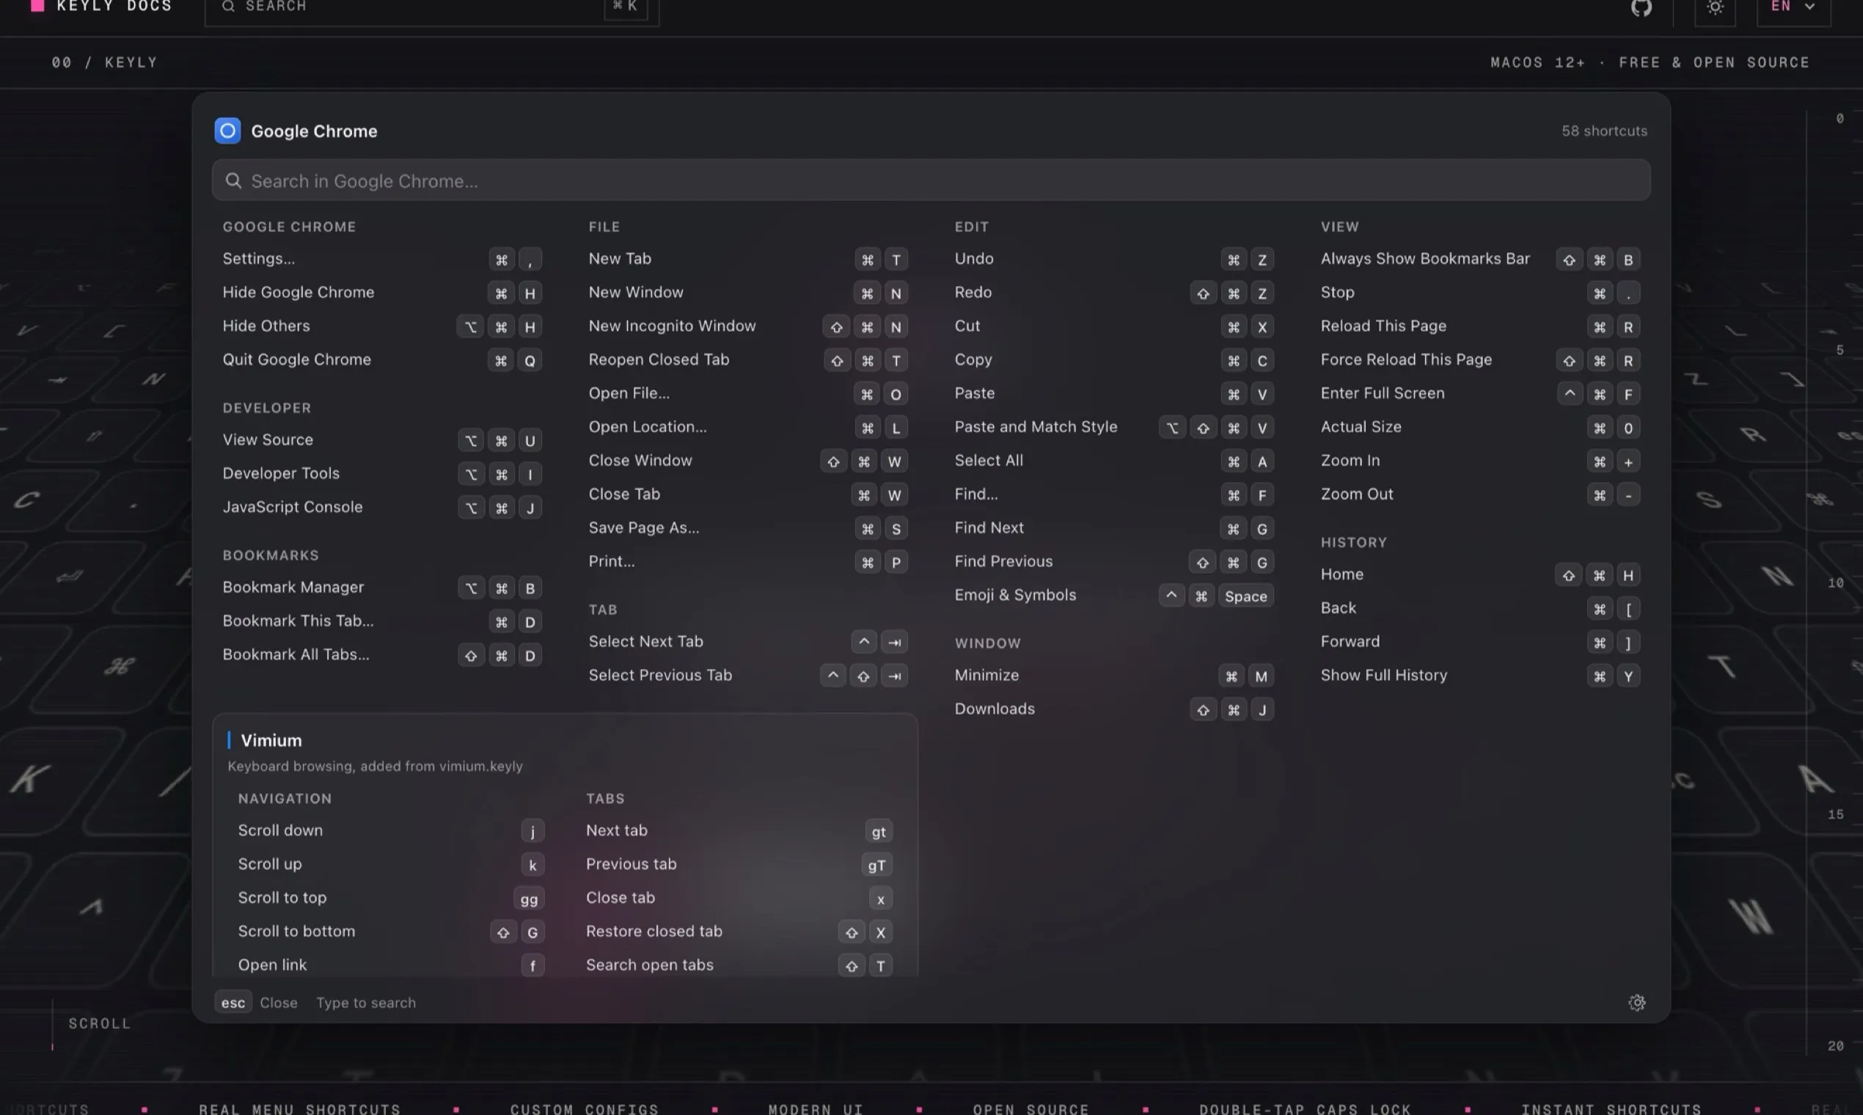Open the settings gear in panel footer
Image resolution: width=1863 pixels, height=1115 pixels.
click(1637, 1002)
